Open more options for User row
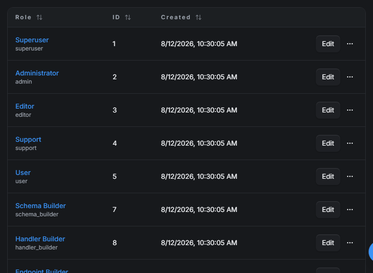This screenshot has width=373, height=273. click(350, 176)
